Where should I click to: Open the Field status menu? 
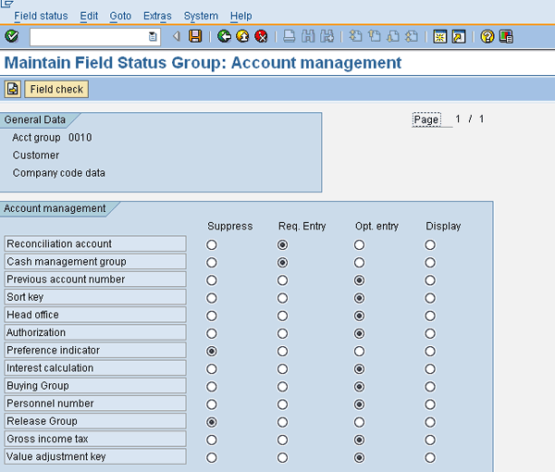point(41,16)
